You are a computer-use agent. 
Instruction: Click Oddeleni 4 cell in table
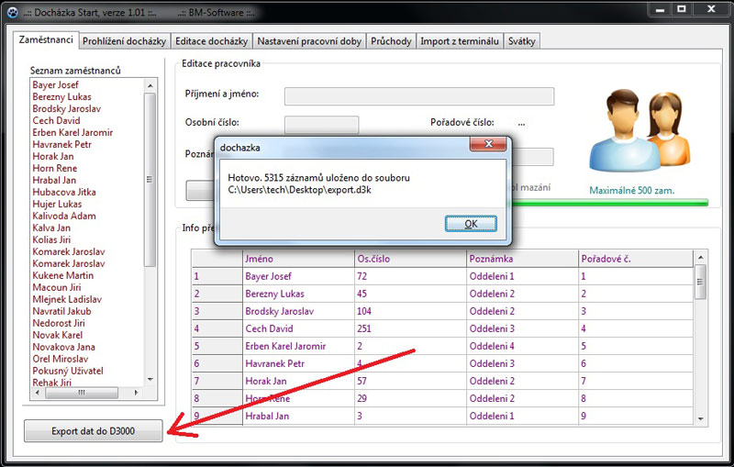pos(522,346)
